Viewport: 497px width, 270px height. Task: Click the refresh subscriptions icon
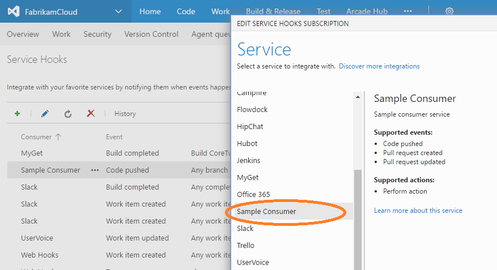(x=68, y=114)
